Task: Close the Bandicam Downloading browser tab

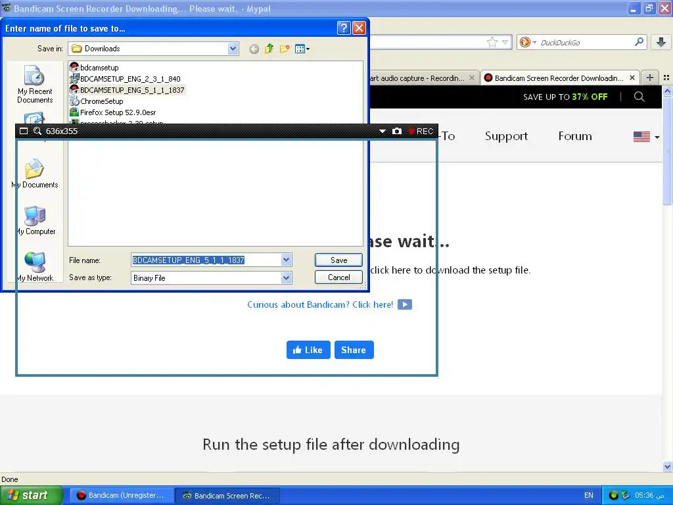Action: click(x=632, y=78)
